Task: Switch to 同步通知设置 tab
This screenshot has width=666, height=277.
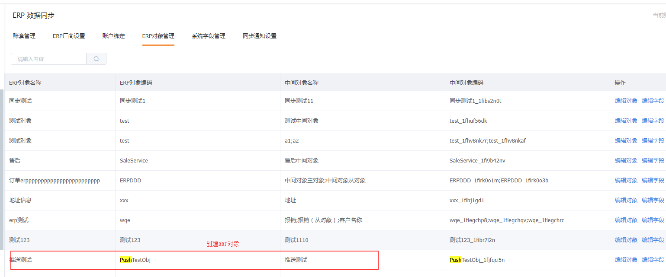Action: [260, 36]
